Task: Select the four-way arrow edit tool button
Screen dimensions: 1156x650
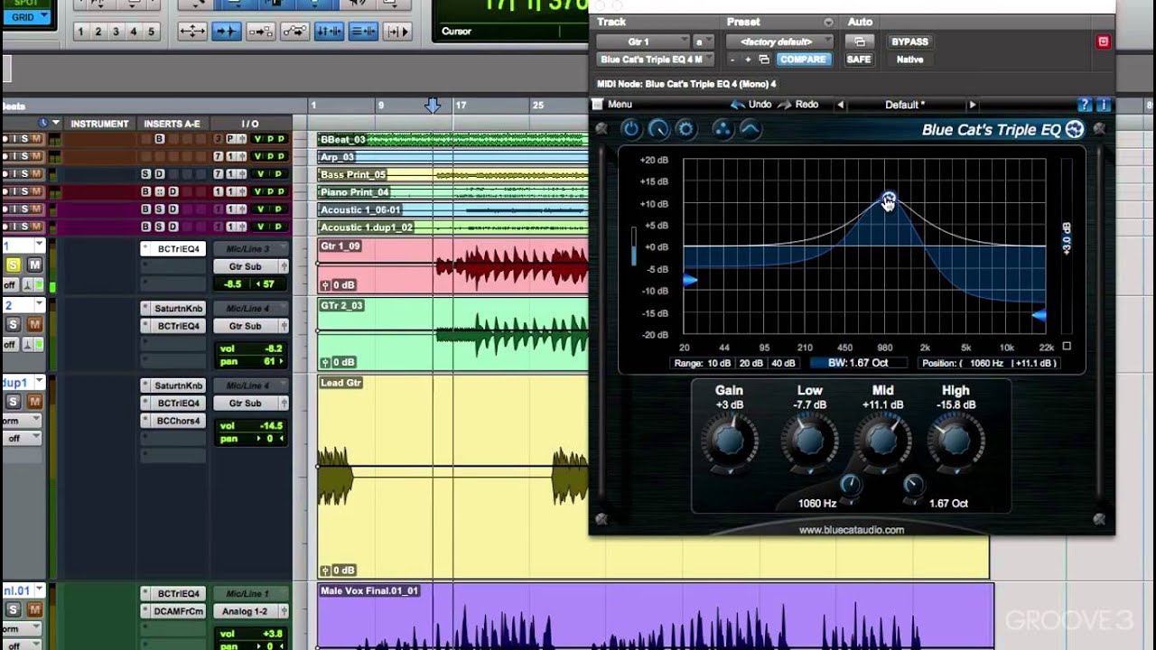Action: click(192, 32)
